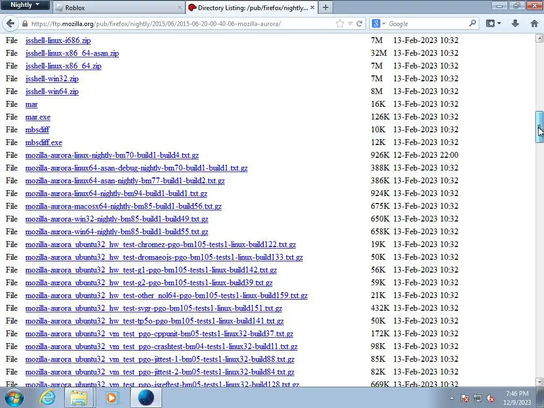The height and width of the screenshot is (408, 544).
Task: Open linux64-nightly-bm94 log link
Action: click(116, 193)
